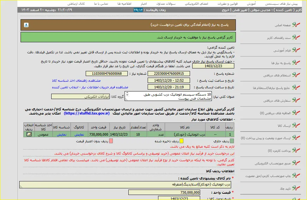Open the stuffid.tax.gov.ir link
307x200 pixels.
pyautogui.click(x=87, y=113)
